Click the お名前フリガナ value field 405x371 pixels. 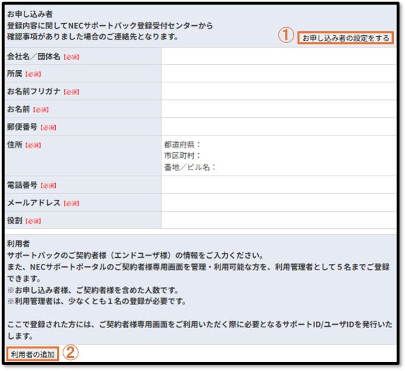[x=278, y=91]
